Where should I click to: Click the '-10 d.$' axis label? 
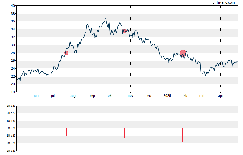click(10, 136)
